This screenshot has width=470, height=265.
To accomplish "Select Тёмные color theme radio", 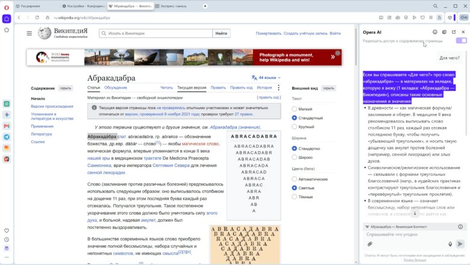I will pyautogui.click(x=294, y=197).
